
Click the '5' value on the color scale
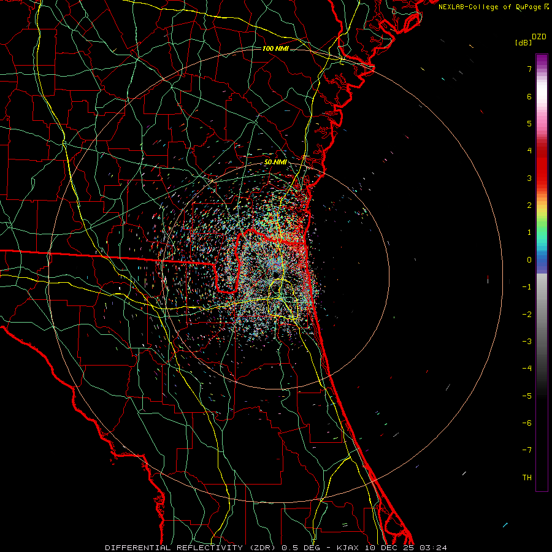pos(529,123)
